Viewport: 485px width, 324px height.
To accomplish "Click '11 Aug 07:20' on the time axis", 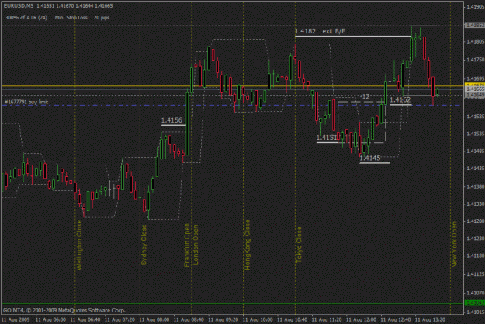I will click(120, 319).
